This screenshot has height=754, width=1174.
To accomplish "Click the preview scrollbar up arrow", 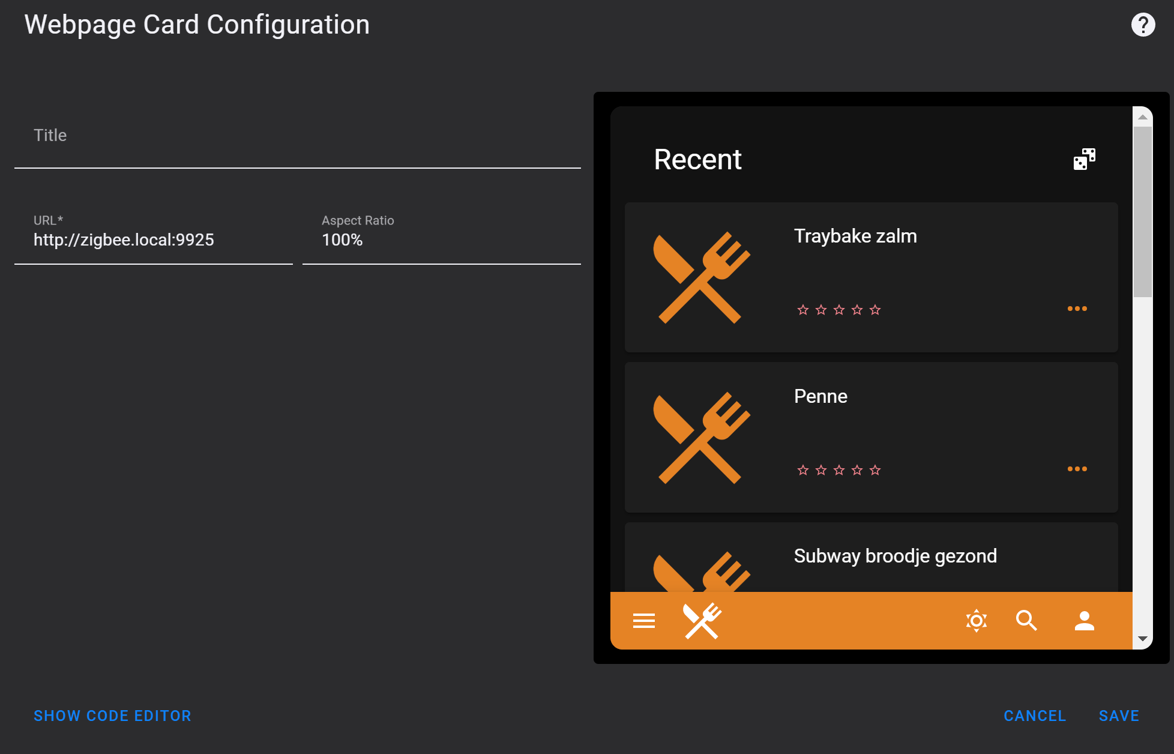I will [x=1142, y=117].
